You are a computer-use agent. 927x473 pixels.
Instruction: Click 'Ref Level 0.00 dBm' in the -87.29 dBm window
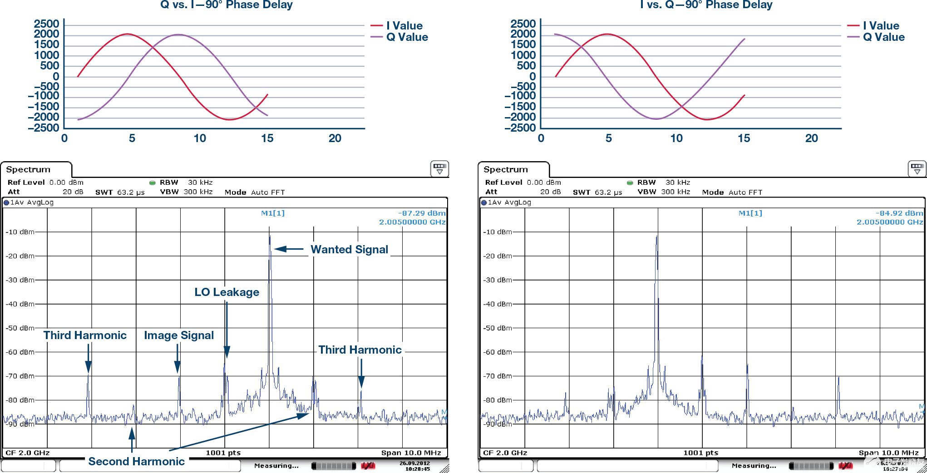[x=45, y=182]
